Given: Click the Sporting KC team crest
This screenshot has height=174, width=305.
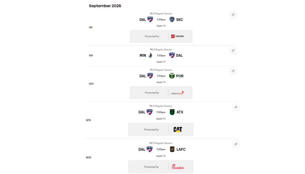Looking at the screenshot, I should click(x=172, y=19).
